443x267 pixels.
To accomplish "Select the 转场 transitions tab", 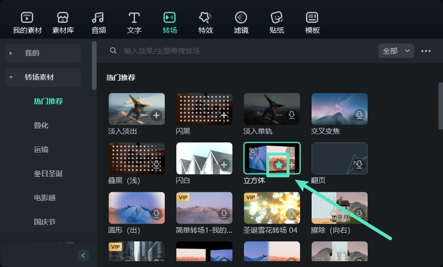I will pos(170,23).
